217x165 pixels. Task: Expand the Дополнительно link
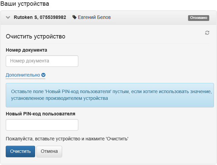point(23,75)
